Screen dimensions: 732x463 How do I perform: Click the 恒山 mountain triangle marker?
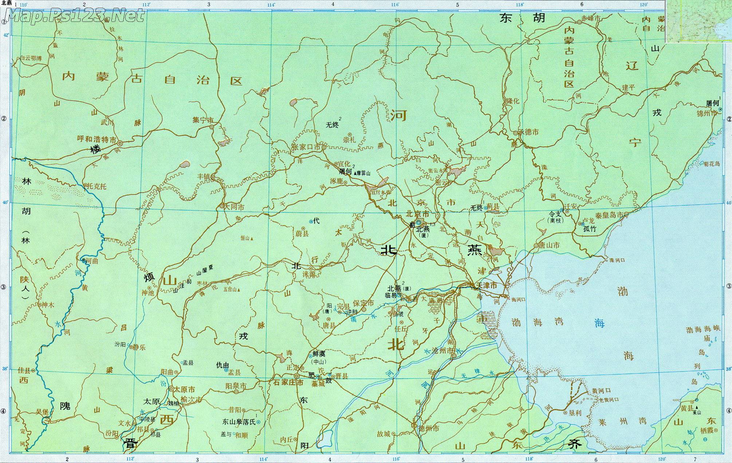(251, 239)
